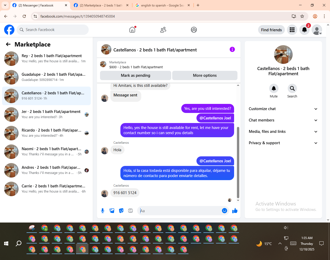Choose a GIF icon in composer
This screenshot has width=330, height=260.
[x=130, y=211]
